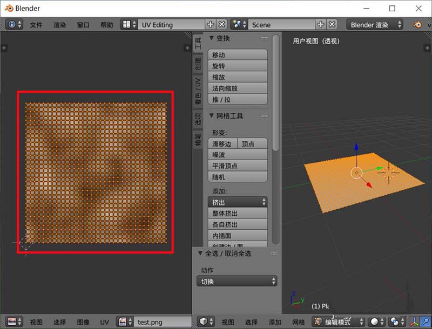432x329 pixels.
Task: Add a new scene with the plus icon
Action: pyautogui.click(x=321, y=24)
